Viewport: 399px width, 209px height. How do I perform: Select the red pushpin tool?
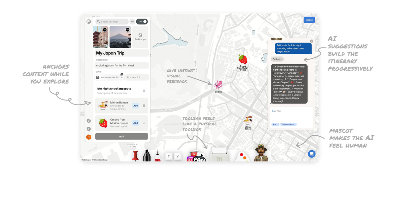point(135,156)
